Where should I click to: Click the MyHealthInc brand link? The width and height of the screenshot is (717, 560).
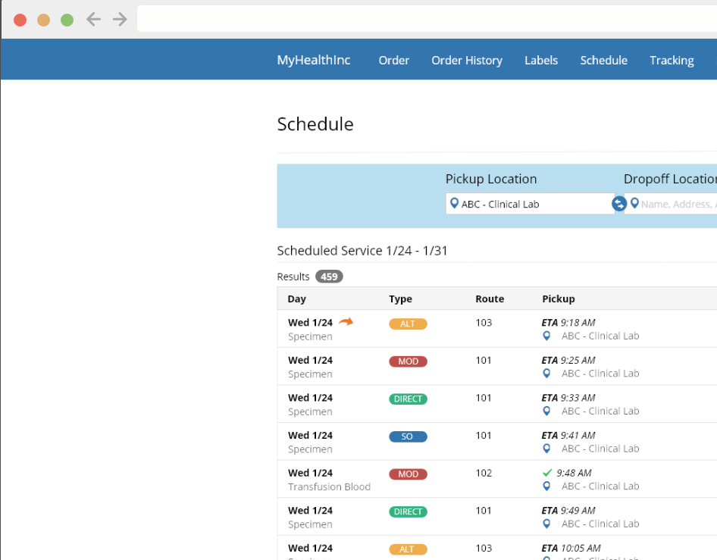pyautogui.click(x=314, y=61)
